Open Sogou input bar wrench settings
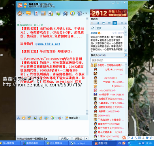154x146 pixels. [151, 138]
